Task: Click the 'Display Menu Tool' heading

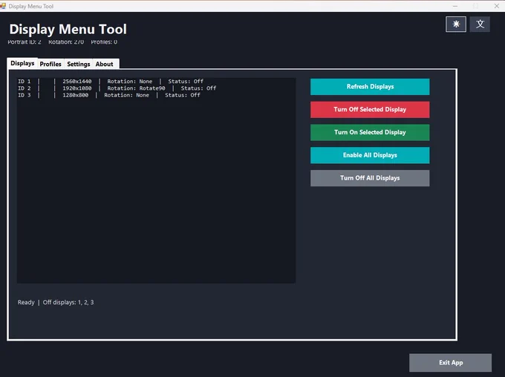Action: click(x=68, y=29)
